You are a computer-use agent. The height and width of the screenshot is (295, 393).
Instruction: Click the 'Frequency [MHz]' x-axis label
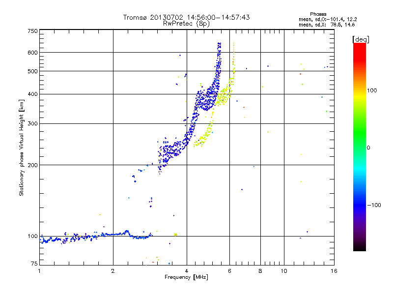click(186, 277)
